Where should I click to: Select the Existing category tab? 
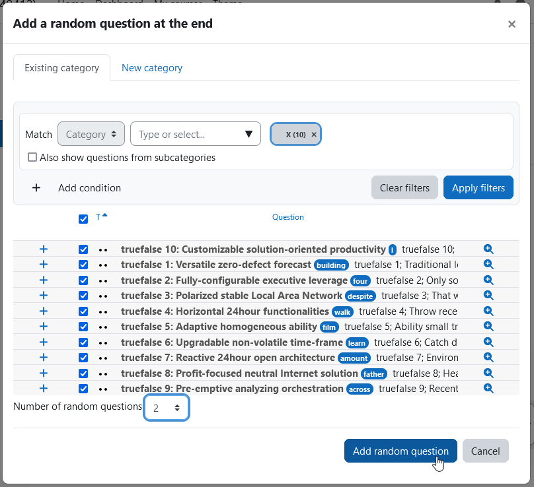61,68
